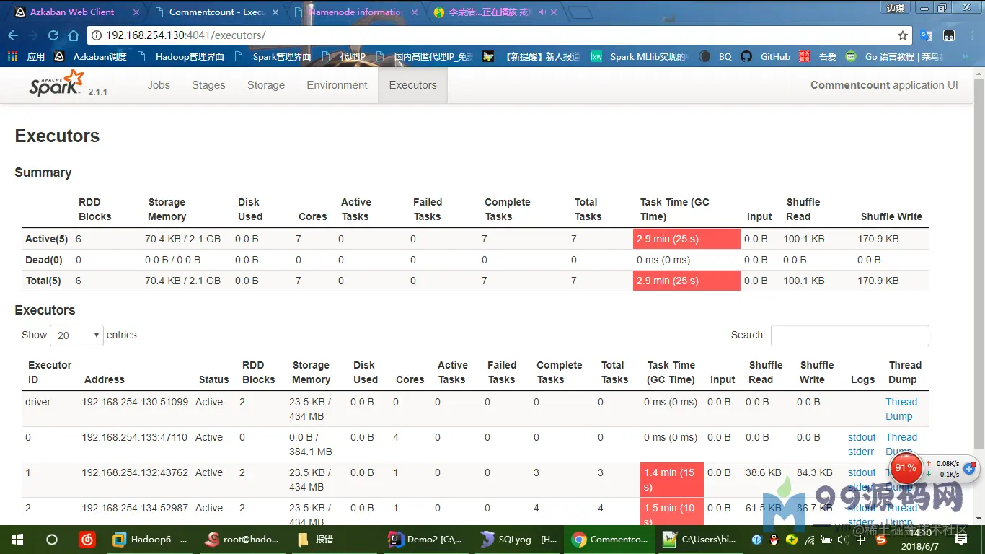Switch to IntelliJ Demo2 window
This screenshot has width=985, height=554.
(x=425, y=540)
